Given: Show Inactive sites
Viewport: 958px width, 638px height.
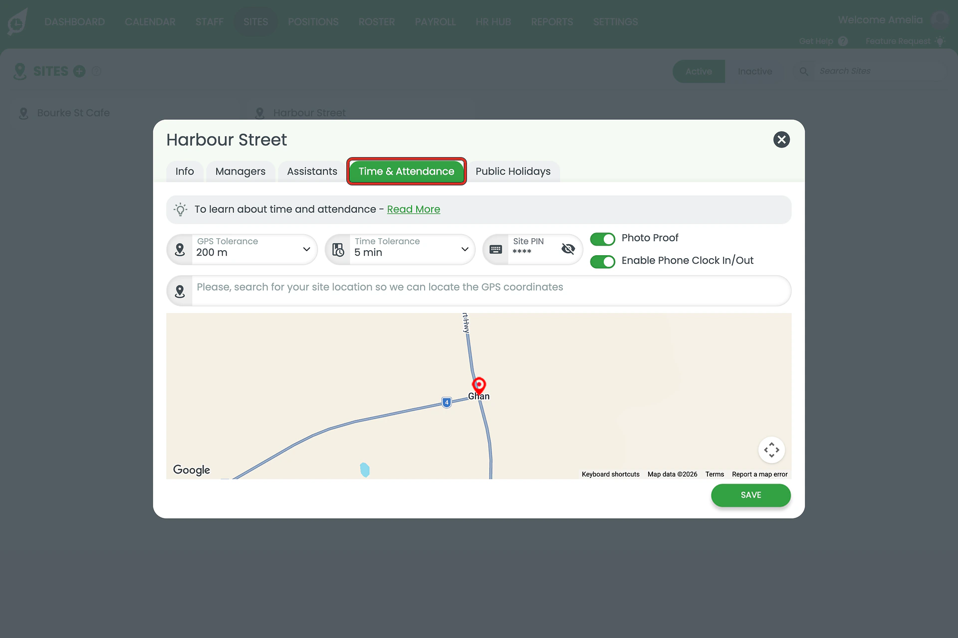Looking at the screenshot, I should [755, 71].
